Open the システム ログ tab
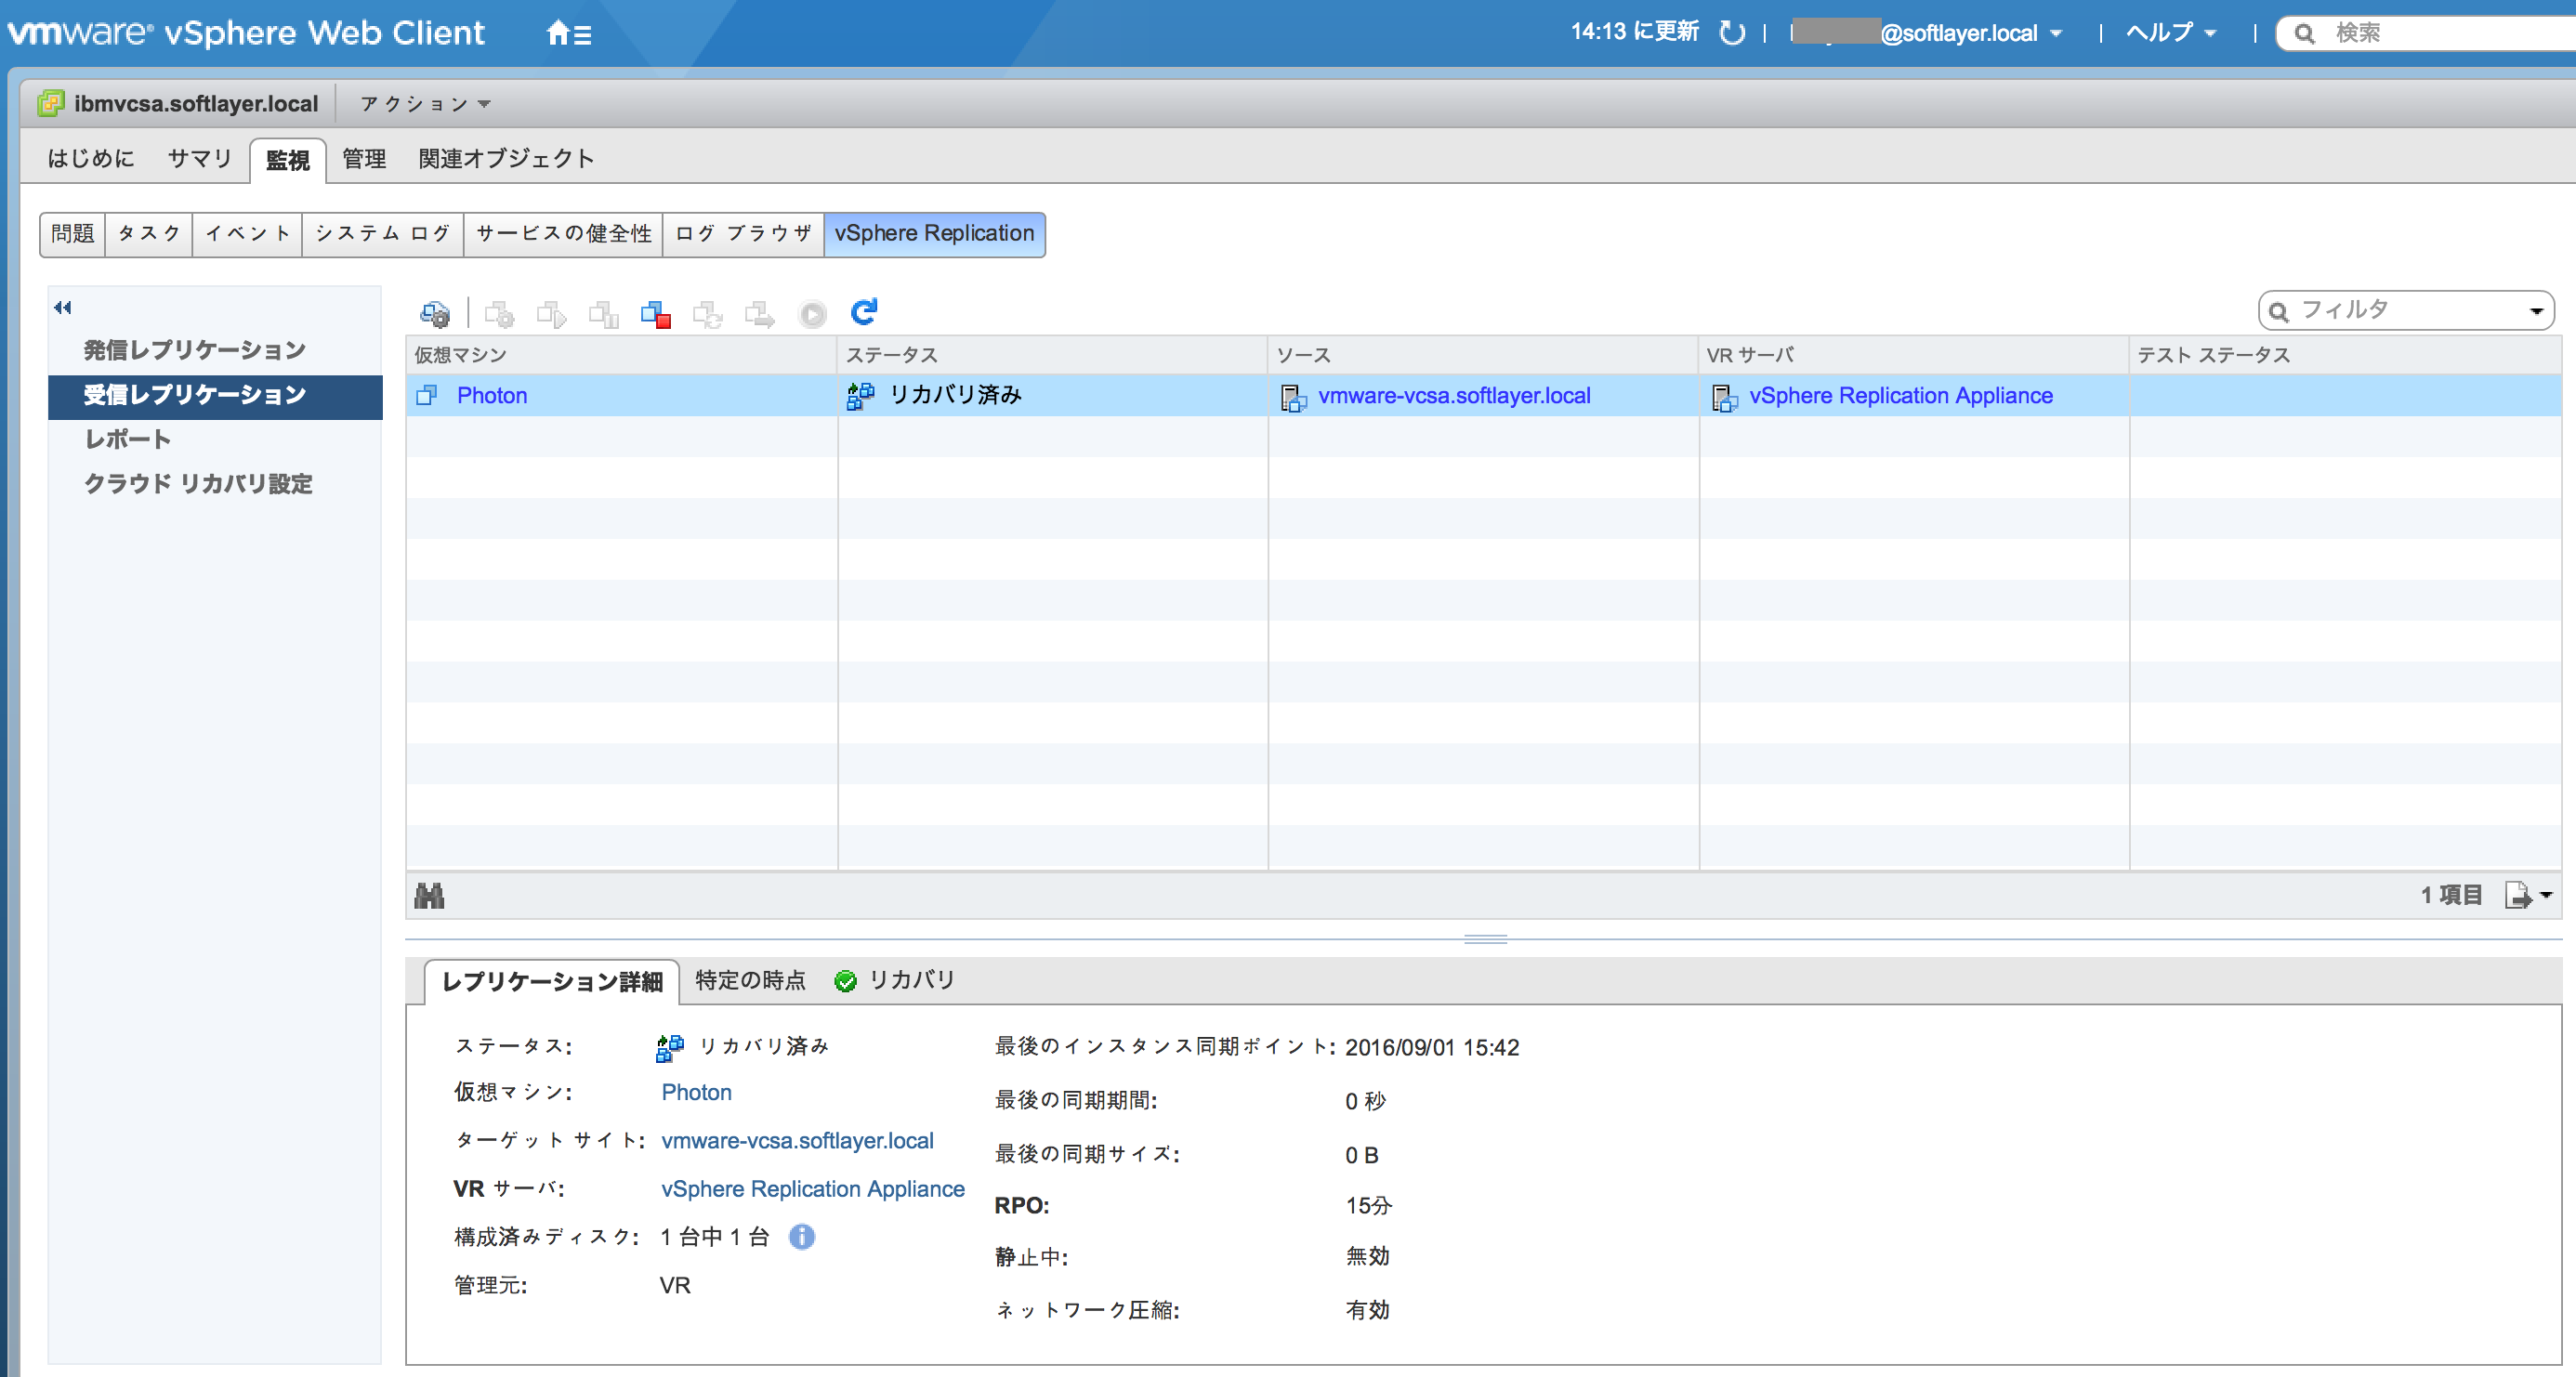 point(382,233)
